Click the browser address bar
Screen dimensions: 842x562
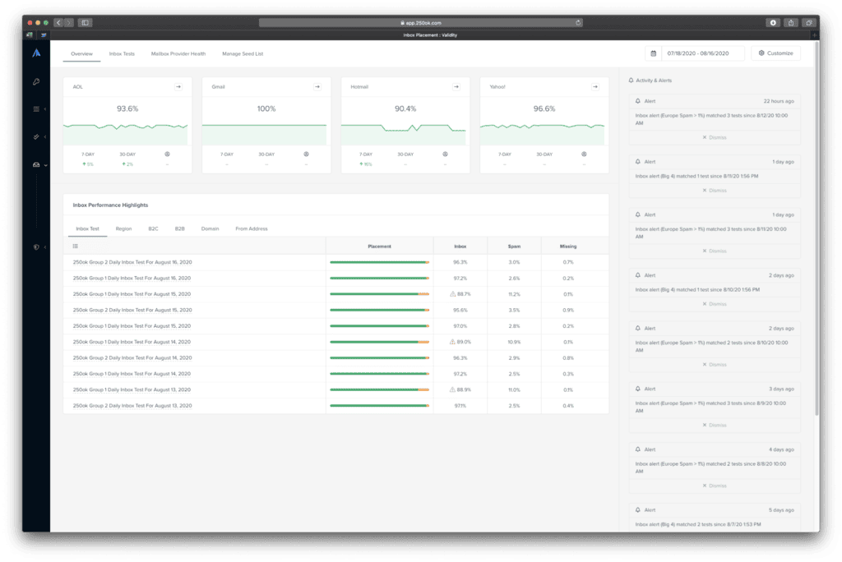420,22
